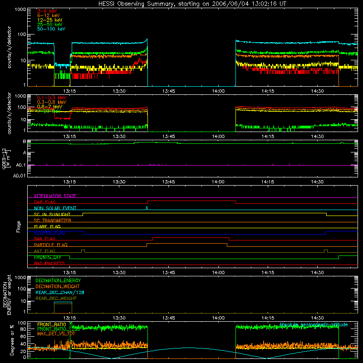Select the '0.1-0.3 MeV' legend label
This screenshot has height=363, width=363.
pyautogui.click(x=52, y=98)
